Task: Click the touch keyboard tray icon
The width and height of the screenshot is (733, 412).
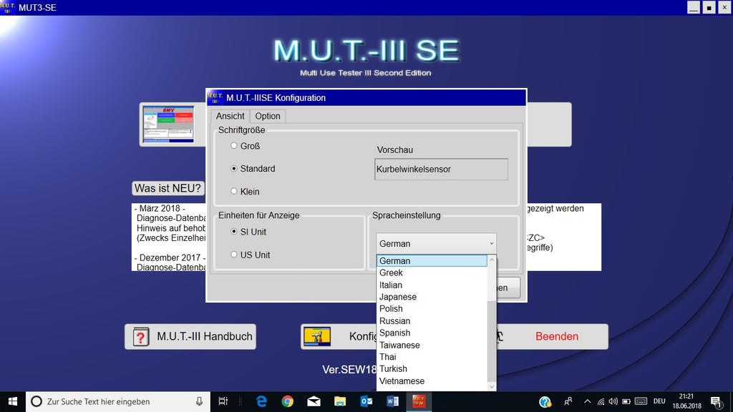Action: 641,401
